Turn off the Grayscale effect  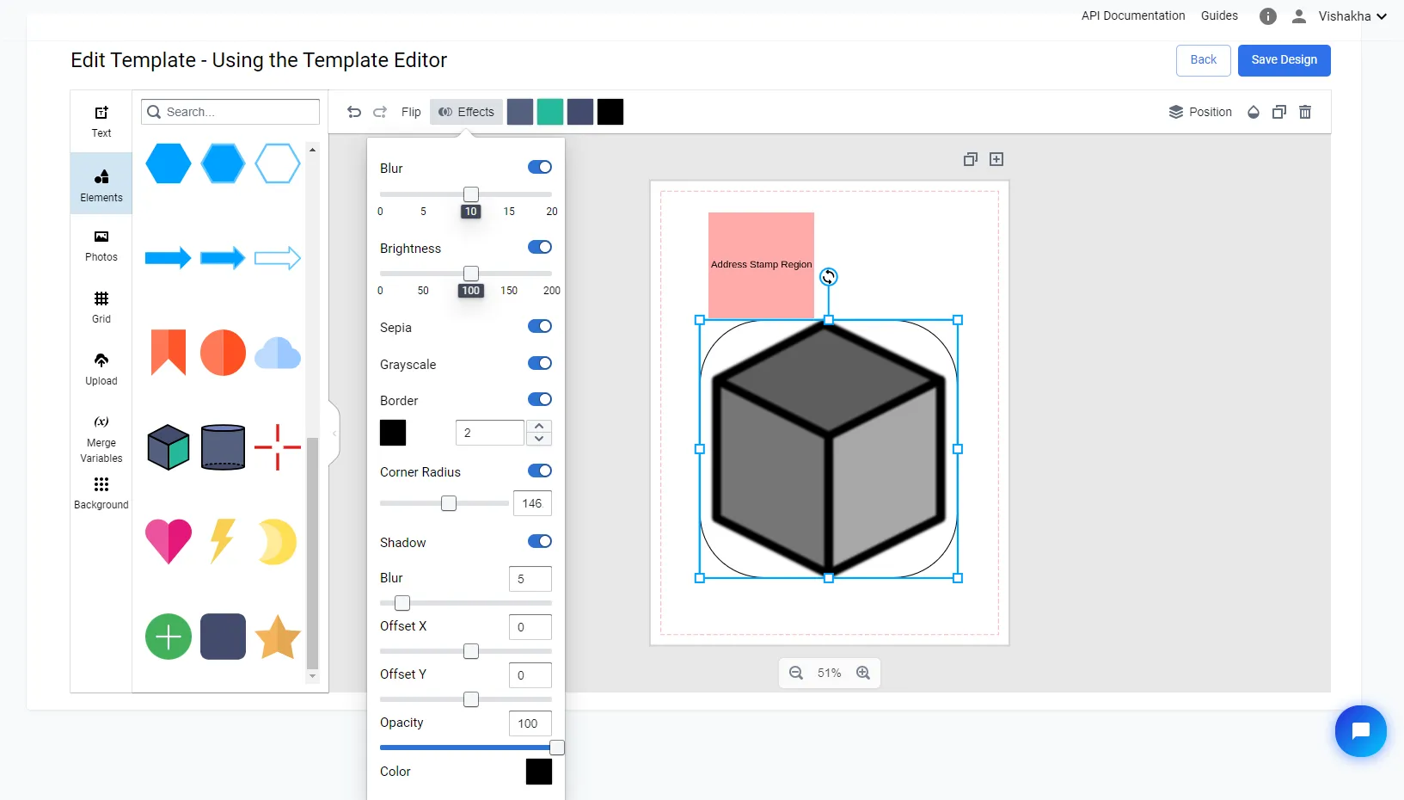tap(539, 363)
